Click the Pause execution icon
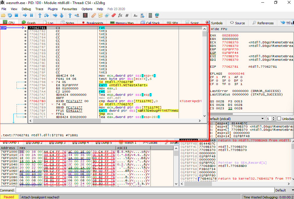The image size is (294, 199). point(32,15)
